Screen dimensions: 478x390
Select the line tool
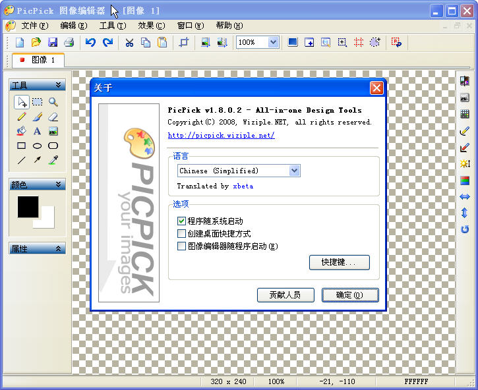[21, 160]
